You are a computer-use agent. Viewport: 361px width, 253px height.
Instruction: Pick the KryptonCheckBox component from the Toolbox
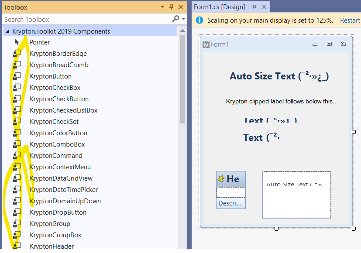click(54, 87)
